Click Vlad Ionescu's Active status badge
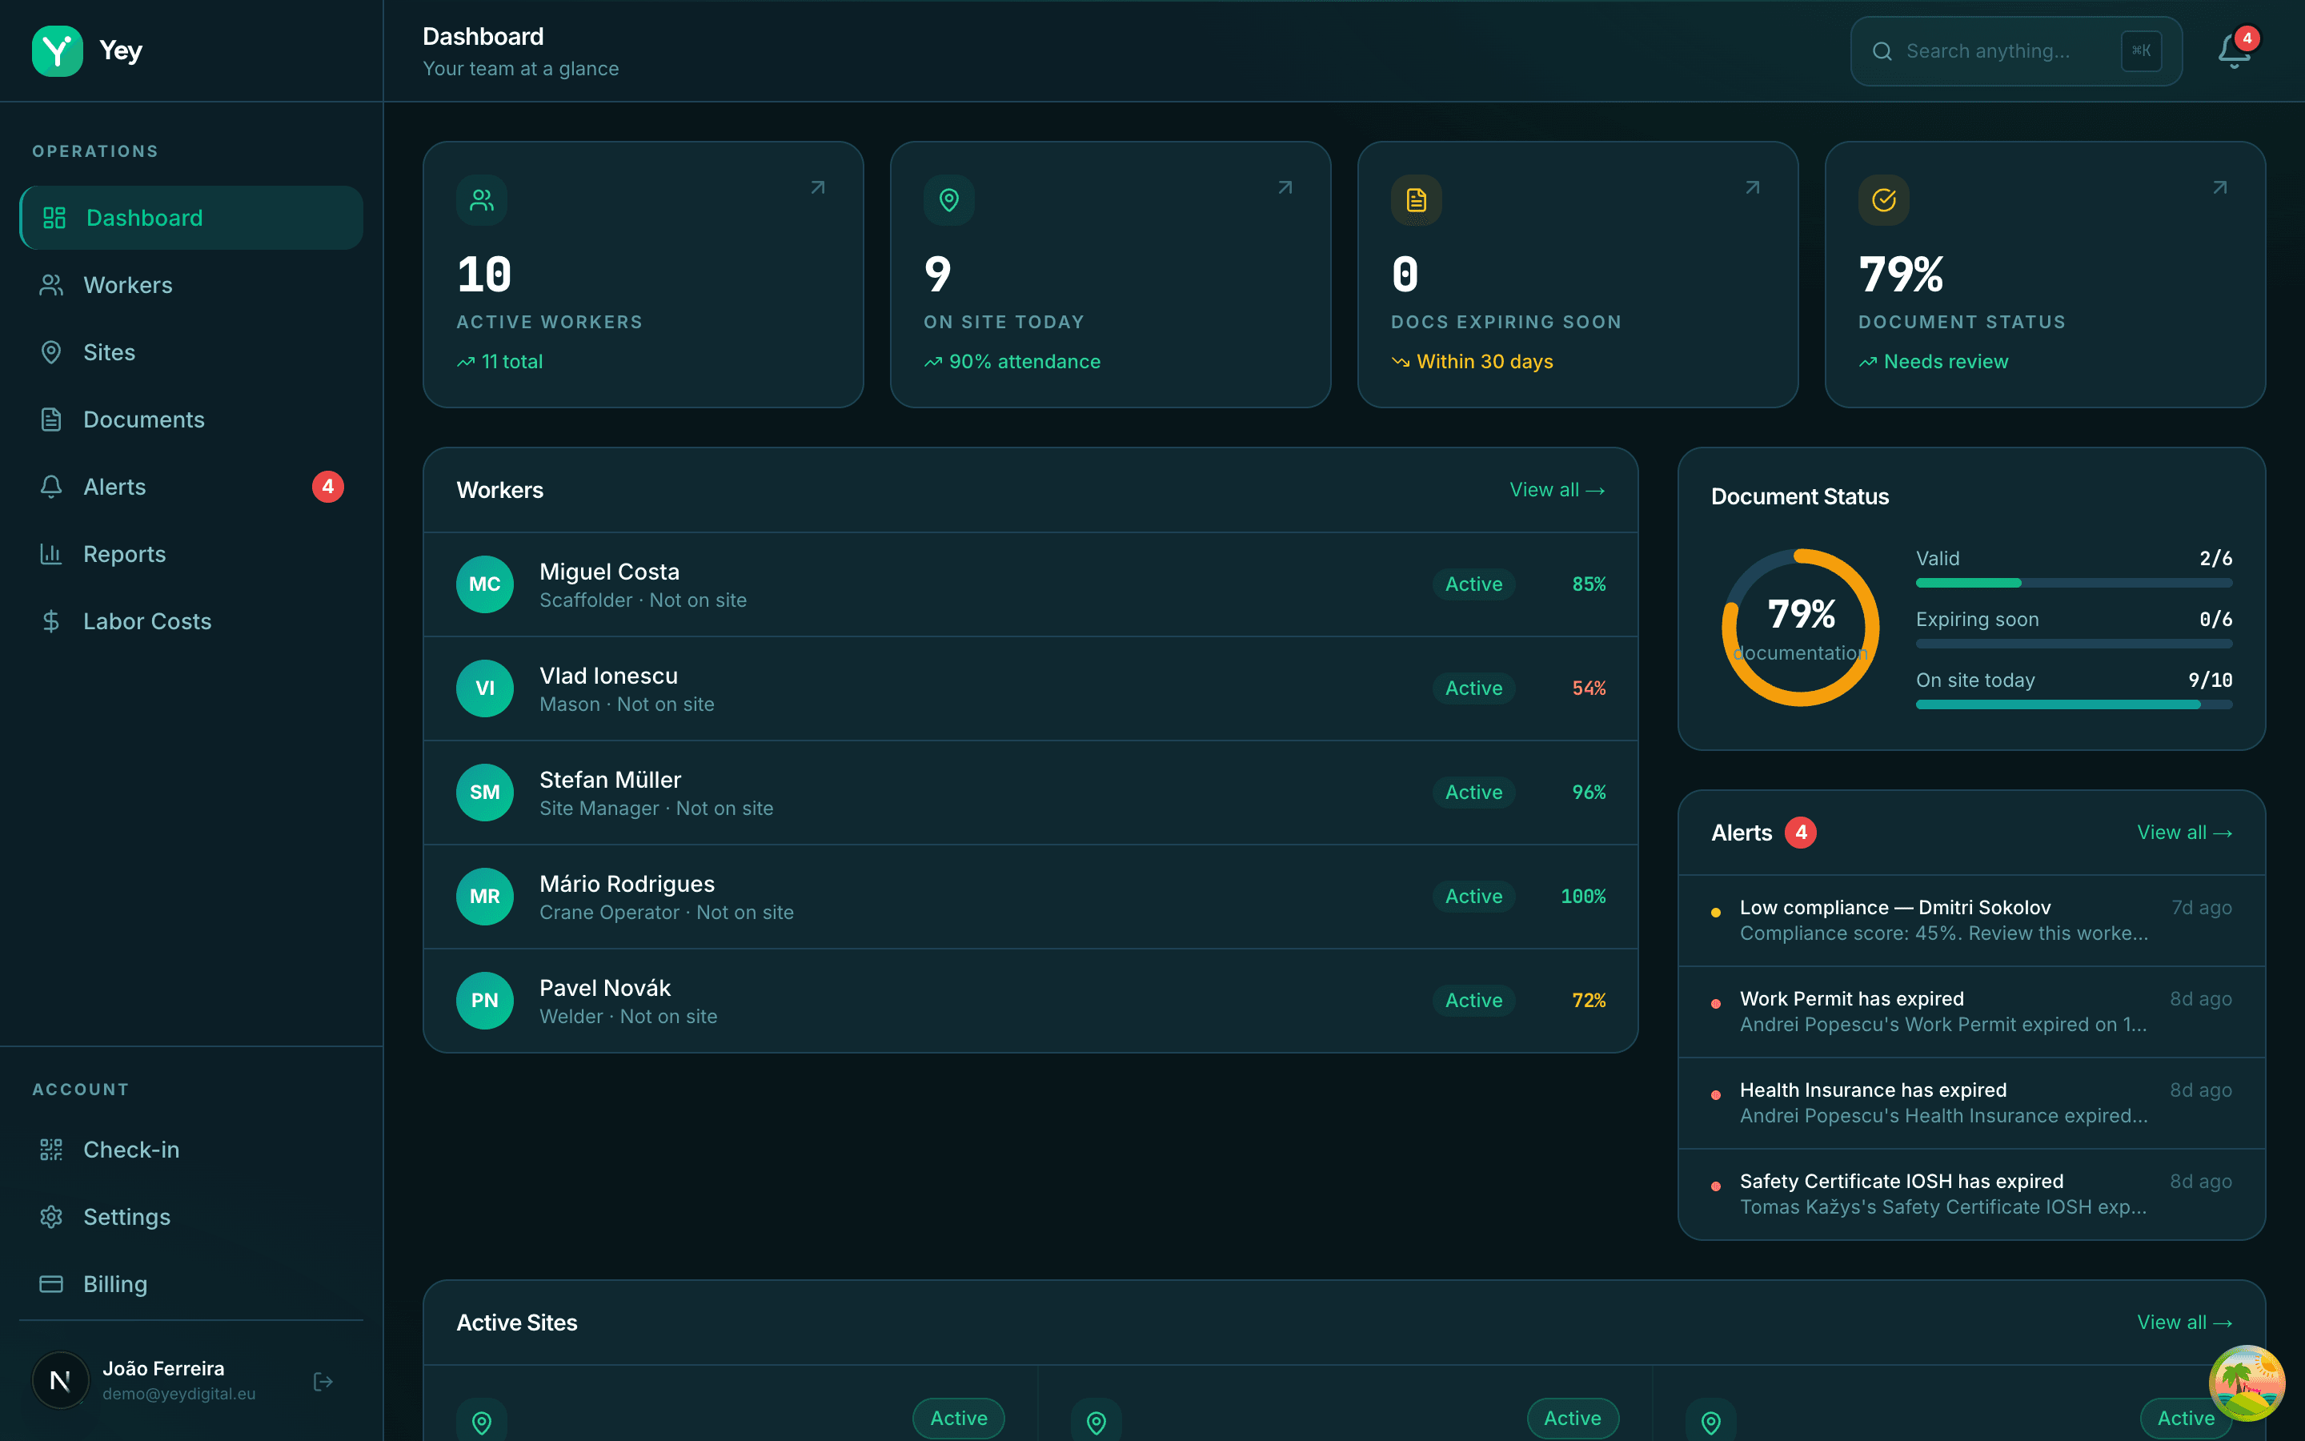The height and width of the screenshot is (1441, 2305). (x=1473, y=688)
